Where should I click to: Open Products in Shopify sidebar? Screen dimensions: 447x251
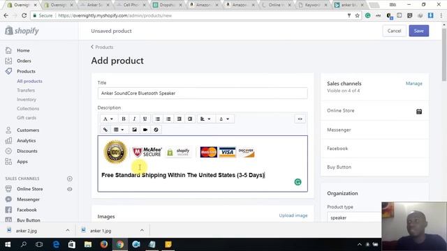[x=26, y=71]
